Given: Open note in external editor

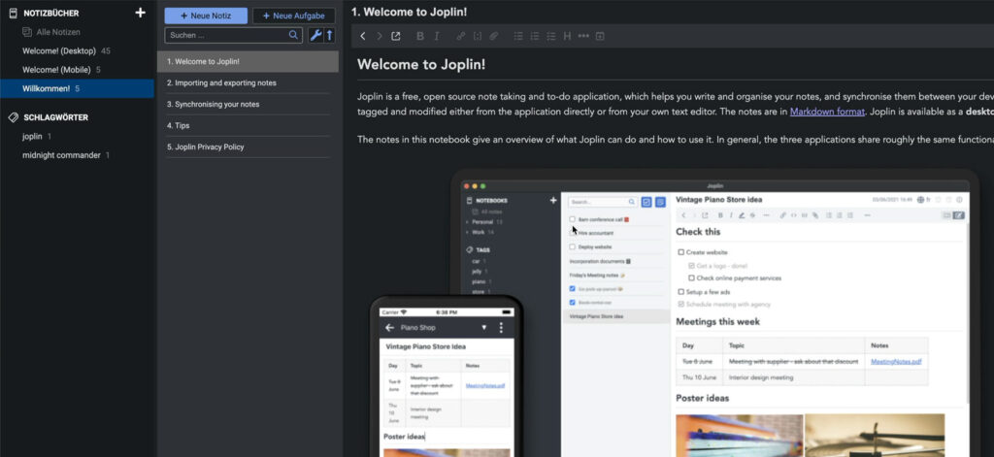Looking at the screenshot, I should tap(396, 37).
